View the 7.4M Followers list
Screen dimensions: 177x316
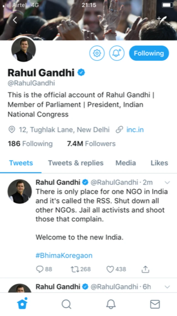point(91,144)
